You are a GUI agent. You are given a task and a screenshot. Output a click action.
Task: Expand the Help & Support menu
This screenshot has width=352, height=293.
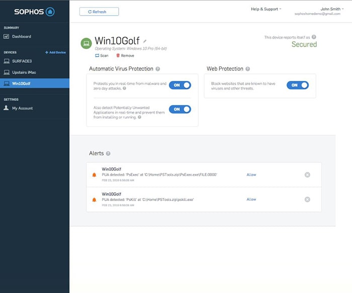coord(266,9)
